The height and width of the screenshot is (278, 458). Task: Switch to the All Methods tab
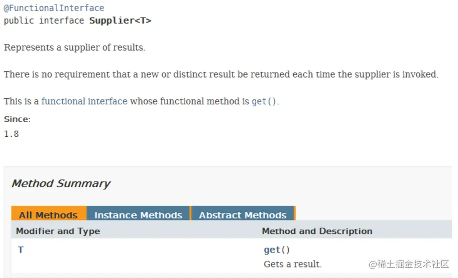click(x=49, y=213)
